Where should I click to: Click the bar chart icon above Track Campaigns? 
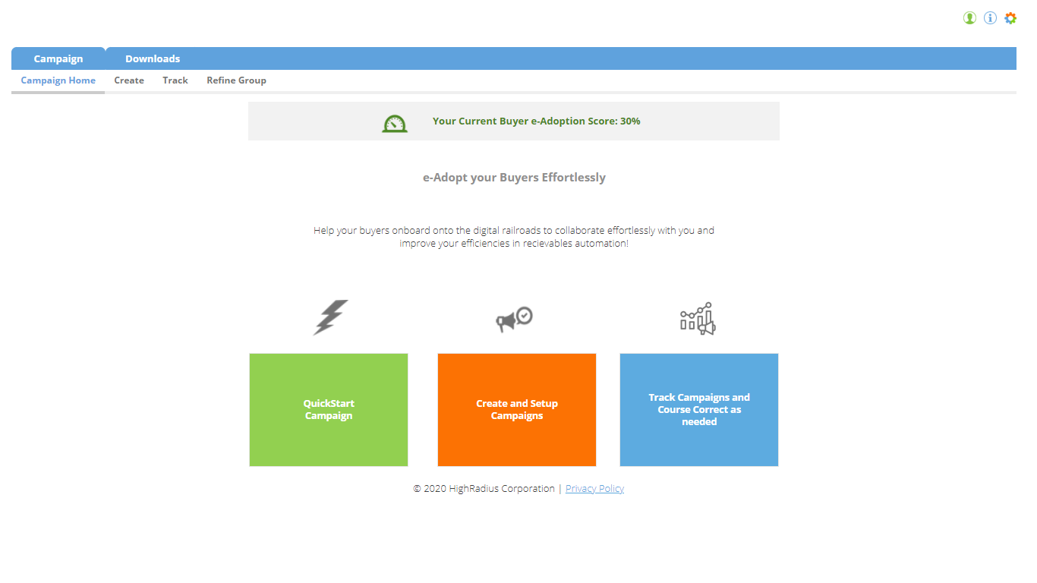coord(698,318)
